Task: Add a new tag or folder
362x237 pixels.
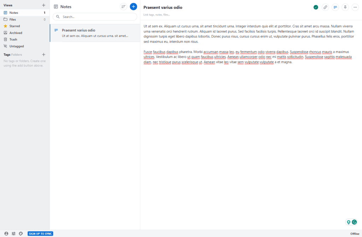Action: pyautogui.click(x=43, y=54)
